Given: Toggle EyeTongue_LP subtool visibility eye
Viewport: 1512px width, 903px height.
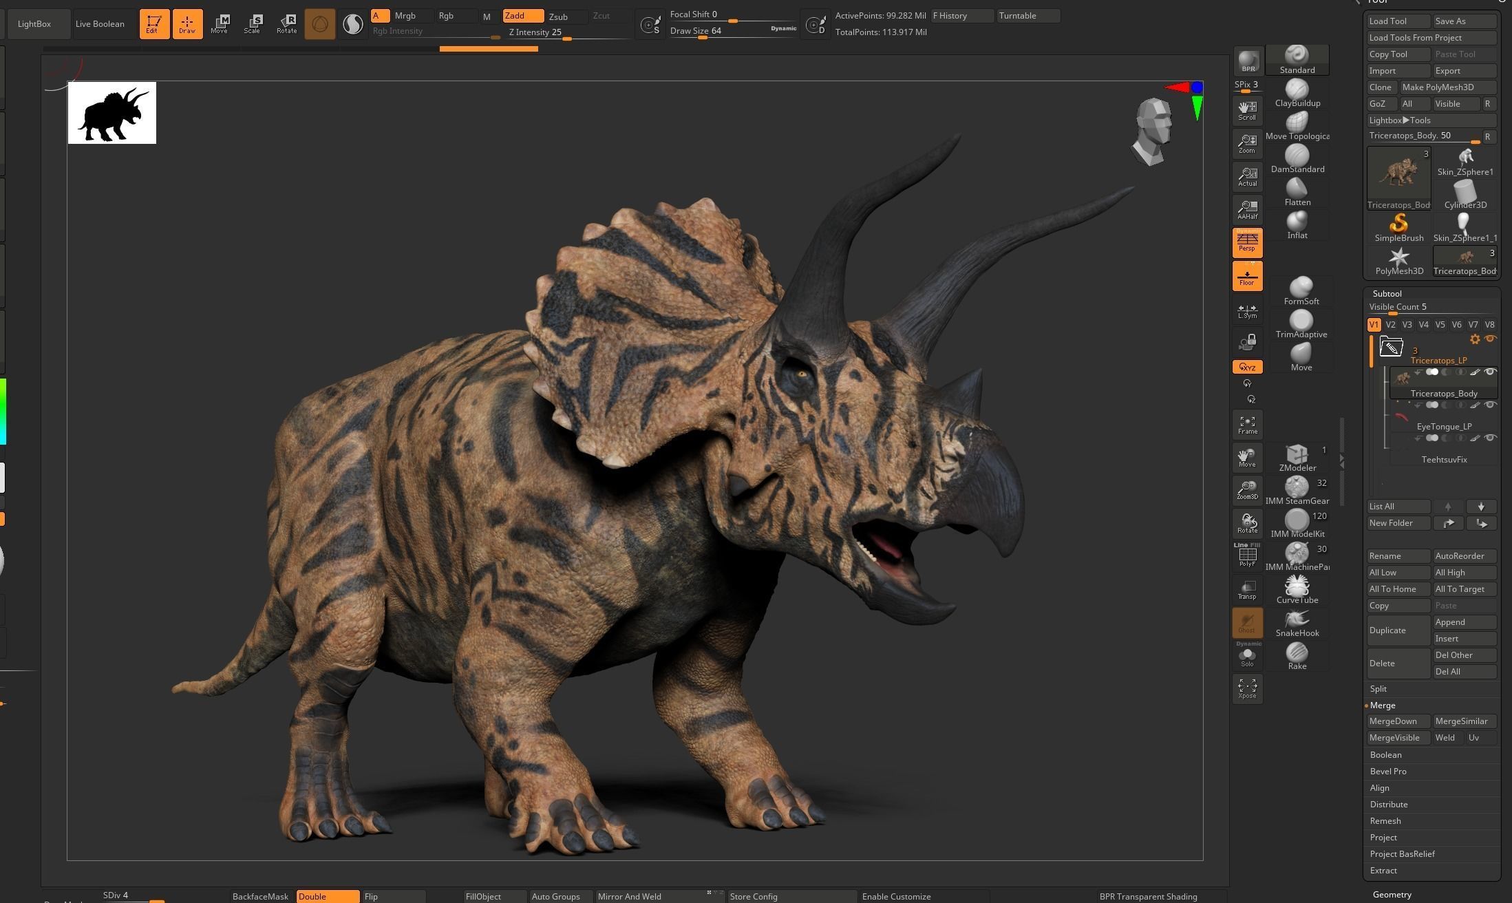Looking at the screenshot, I should (1490, 405).
